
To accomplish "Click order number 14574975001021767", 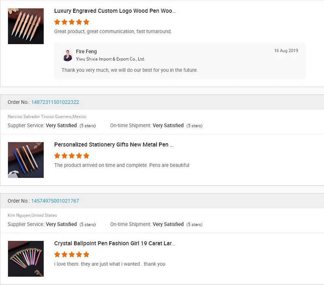I will pyautogui.click(x=55, y=201).
